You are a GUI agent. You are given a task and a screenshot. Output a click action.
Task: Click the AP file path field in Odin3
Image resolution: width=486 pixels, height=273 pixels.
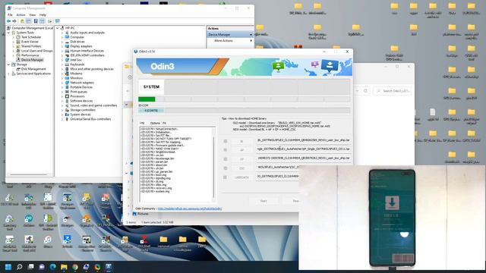click(304, 149)
